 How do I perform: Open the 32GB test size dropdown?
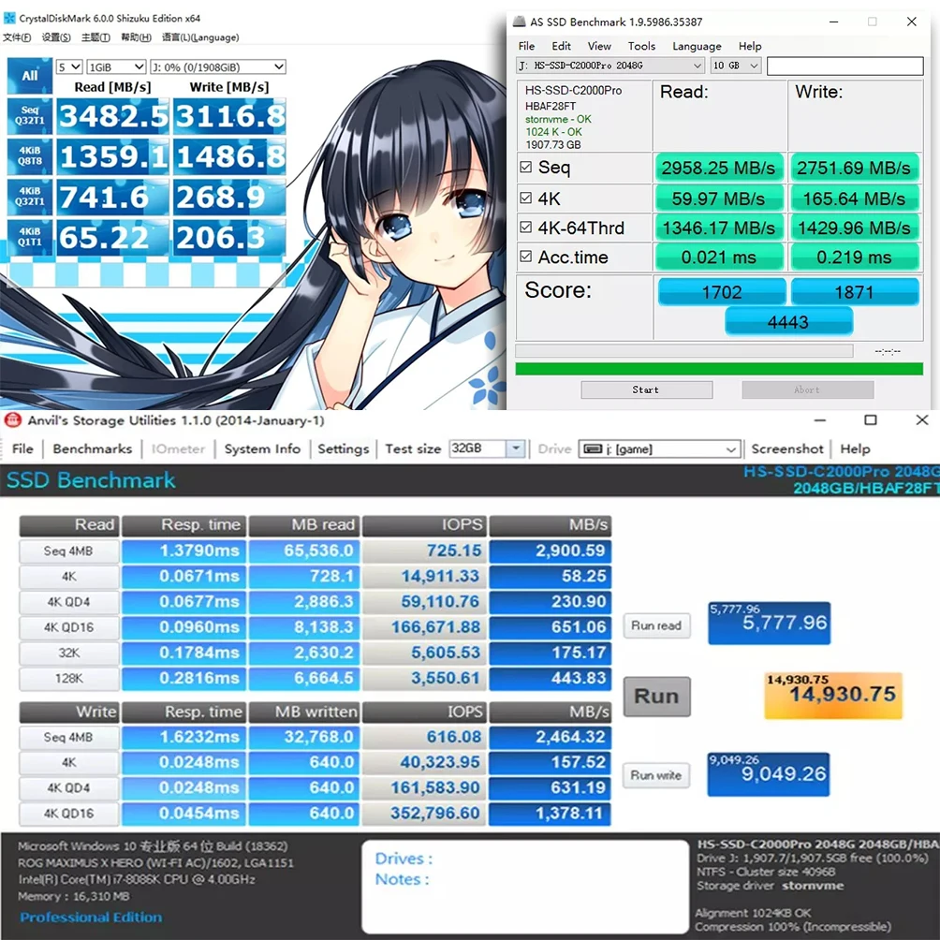click(488, 448)
